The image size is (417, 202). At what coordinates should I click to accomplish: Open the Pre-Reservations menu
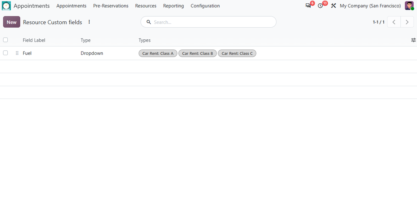tap(111, 6)
